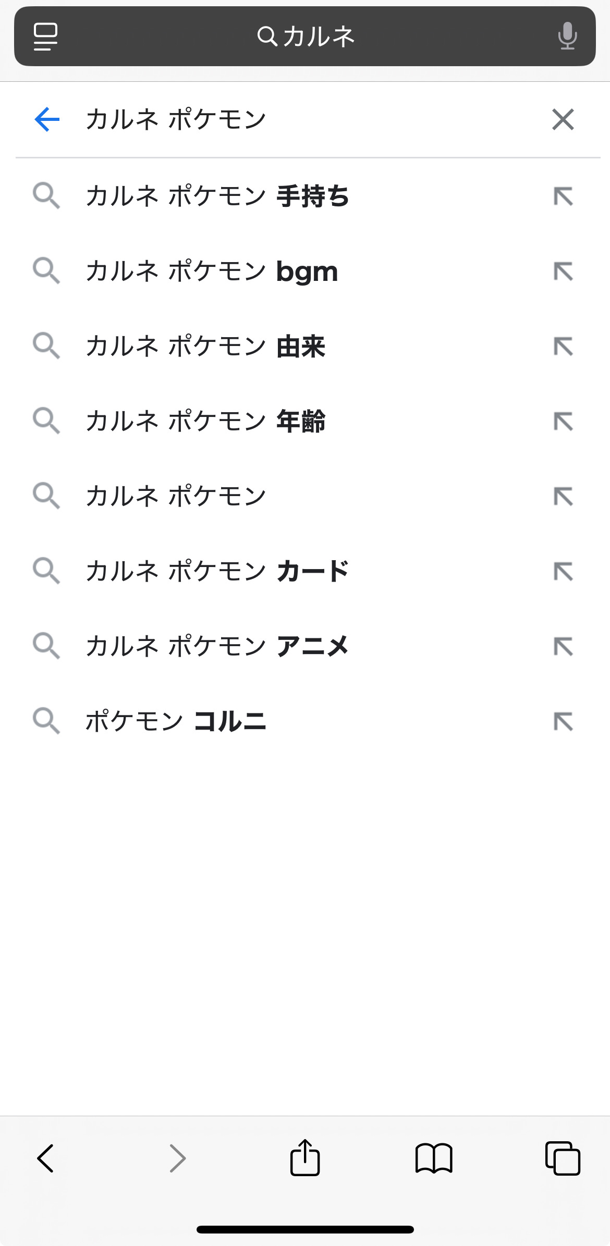Insert the コルニ suggestion via arrow

563,721
